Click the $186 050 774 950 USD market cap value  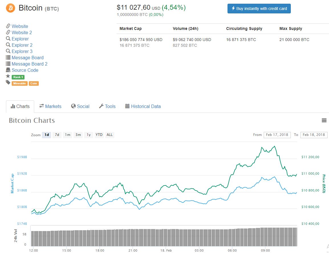pos(141,40)
